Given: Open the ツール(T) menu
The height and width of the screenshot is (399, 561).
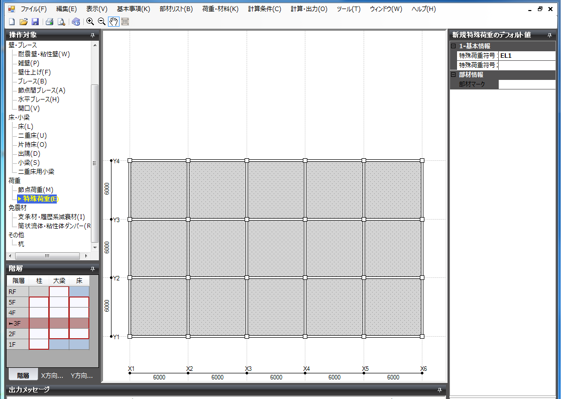Looking at the screenshot, I should (x=349, y=9).
